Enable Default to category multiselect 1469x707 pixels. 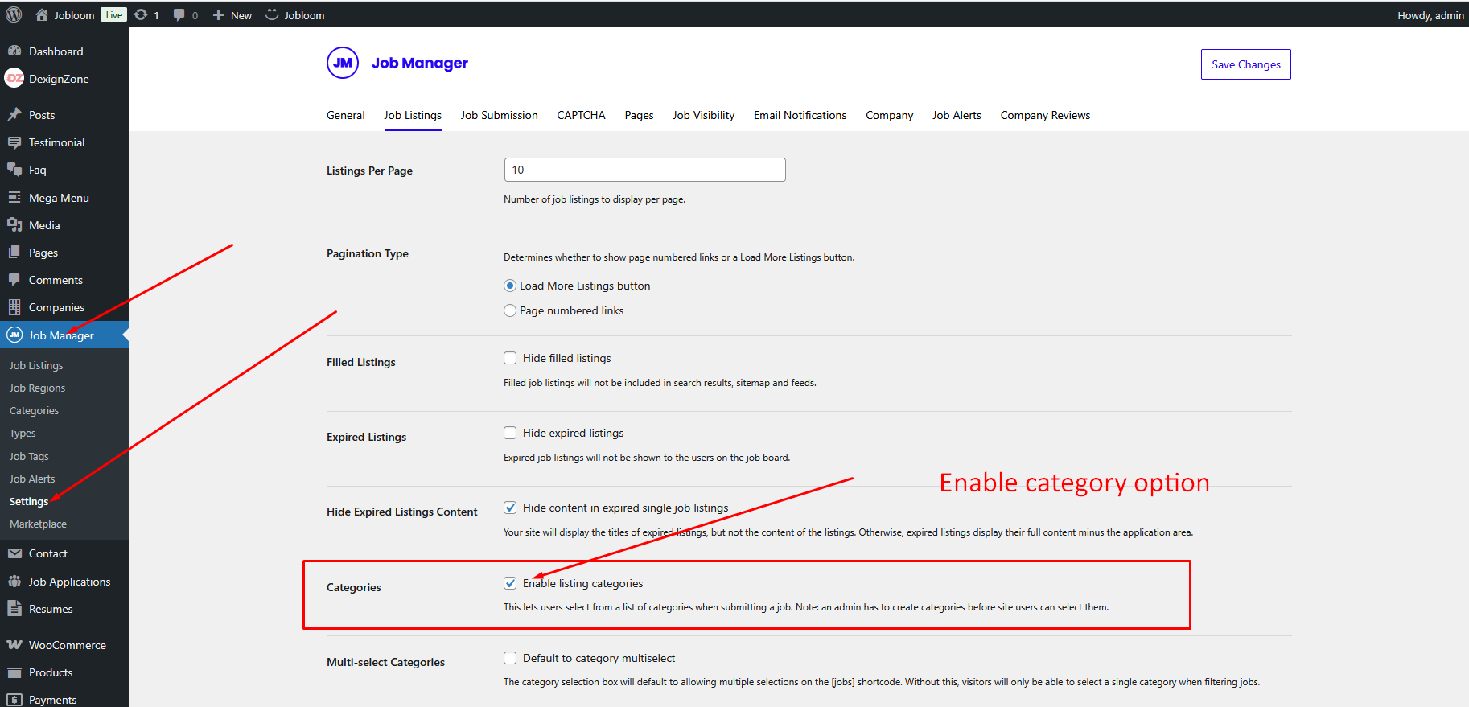(x=510, y=658)
